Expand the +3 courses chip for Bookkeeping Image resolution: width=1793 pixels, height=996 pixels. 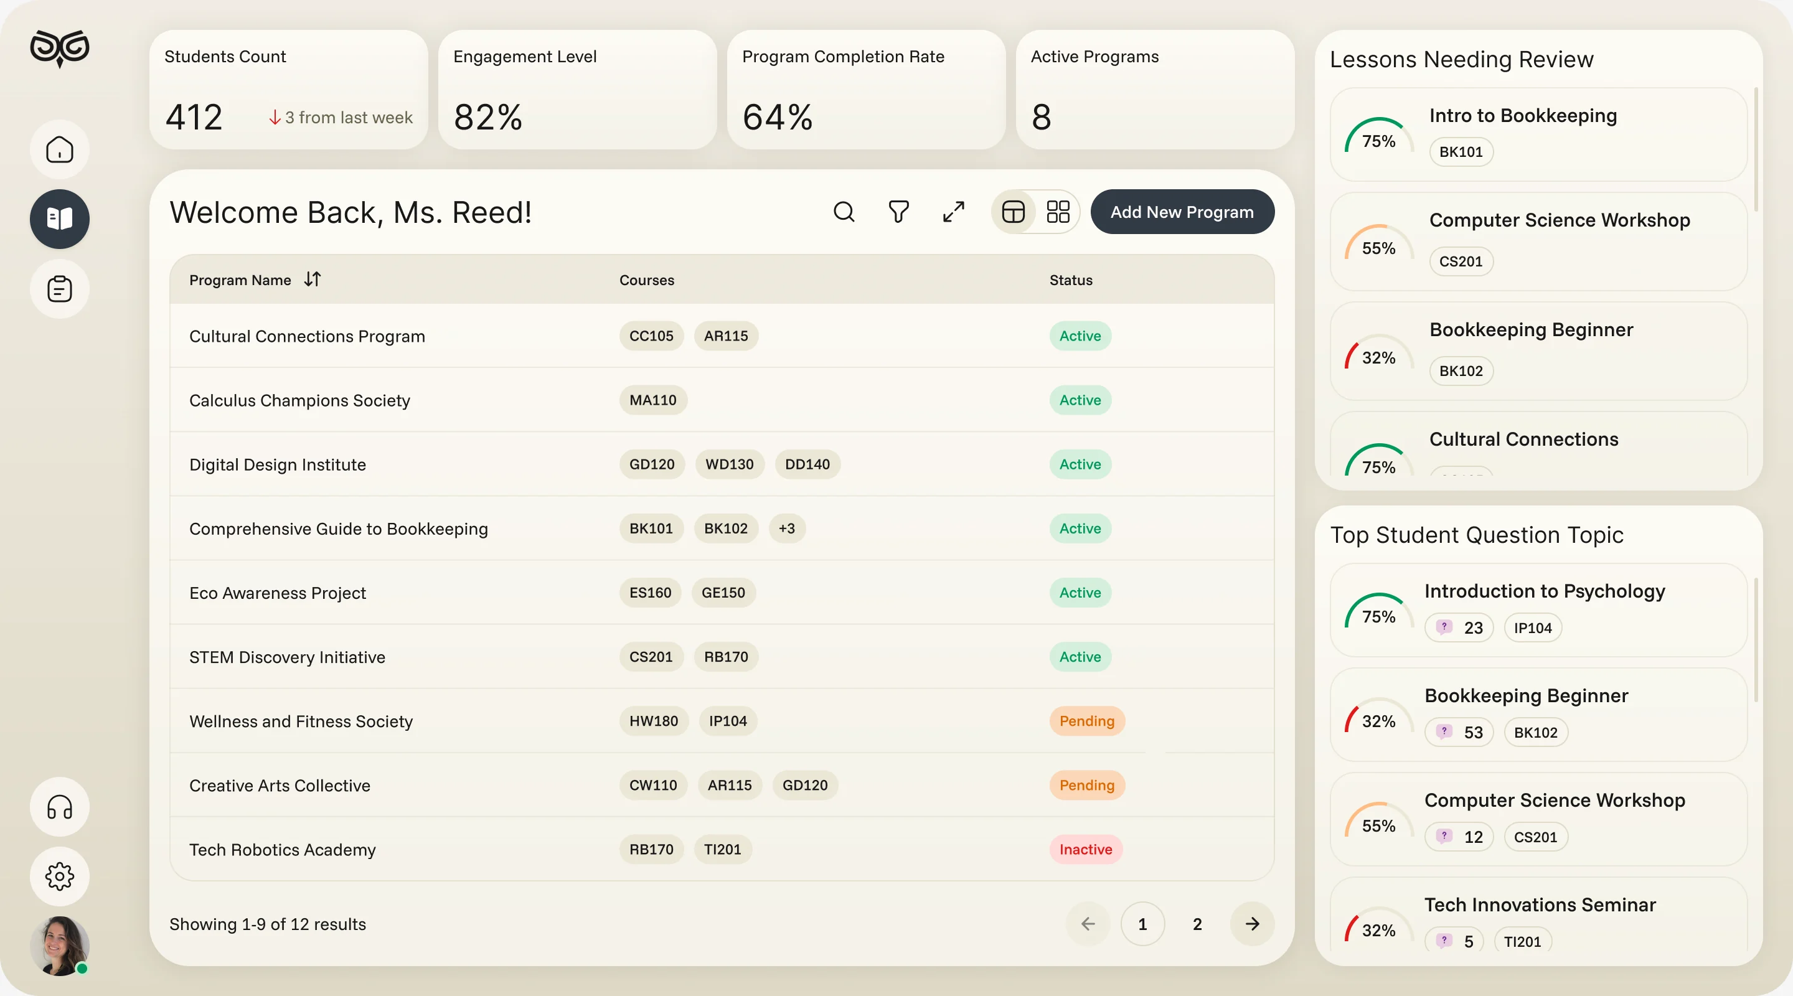(x=786, y=529)
